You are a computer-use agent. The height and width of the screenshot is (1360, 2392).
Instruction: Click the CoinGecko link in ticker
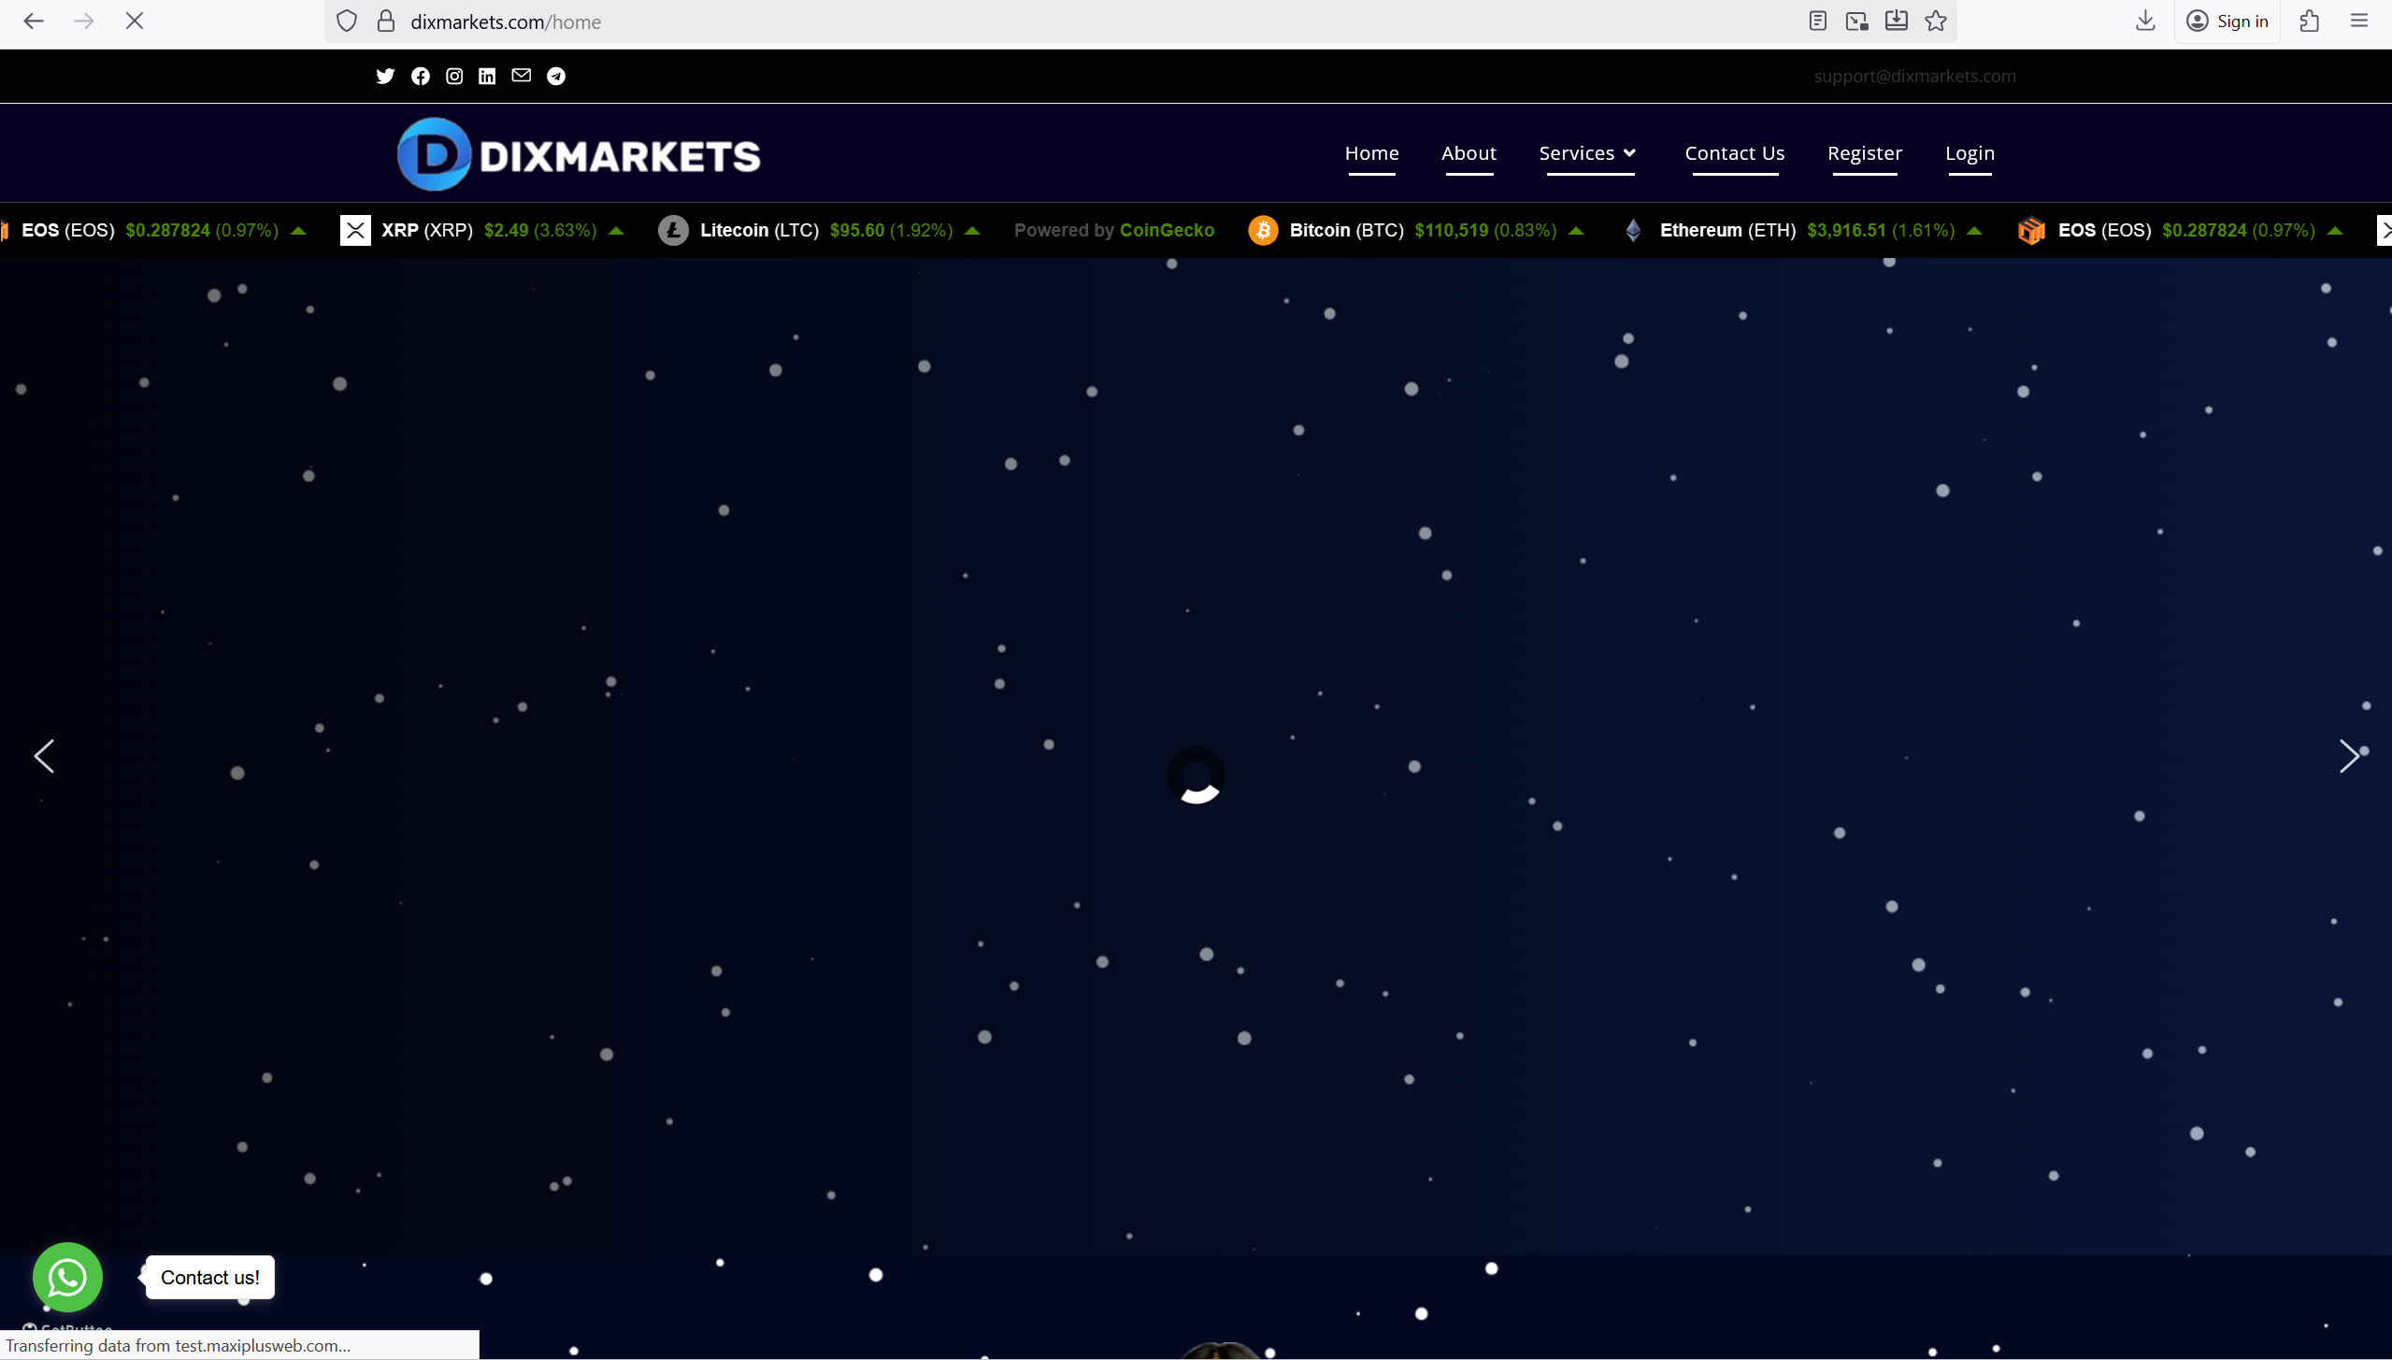pos(1167,230)
